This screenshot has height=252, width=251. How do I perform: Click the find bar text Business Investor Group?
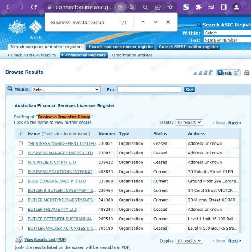[78, 23]
